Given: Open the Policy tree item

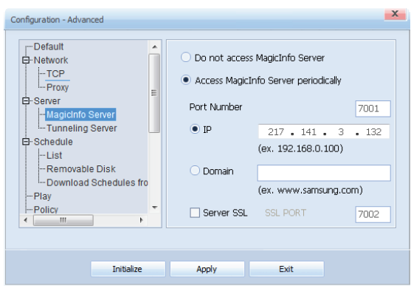Looking at the screenshot, I should coord(46,210).
